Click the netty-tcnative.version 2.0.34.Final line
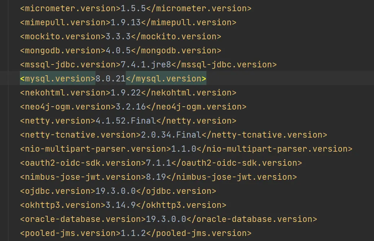Screen dimensions: 374x241 pyautogui.click(x=174, y=135)
